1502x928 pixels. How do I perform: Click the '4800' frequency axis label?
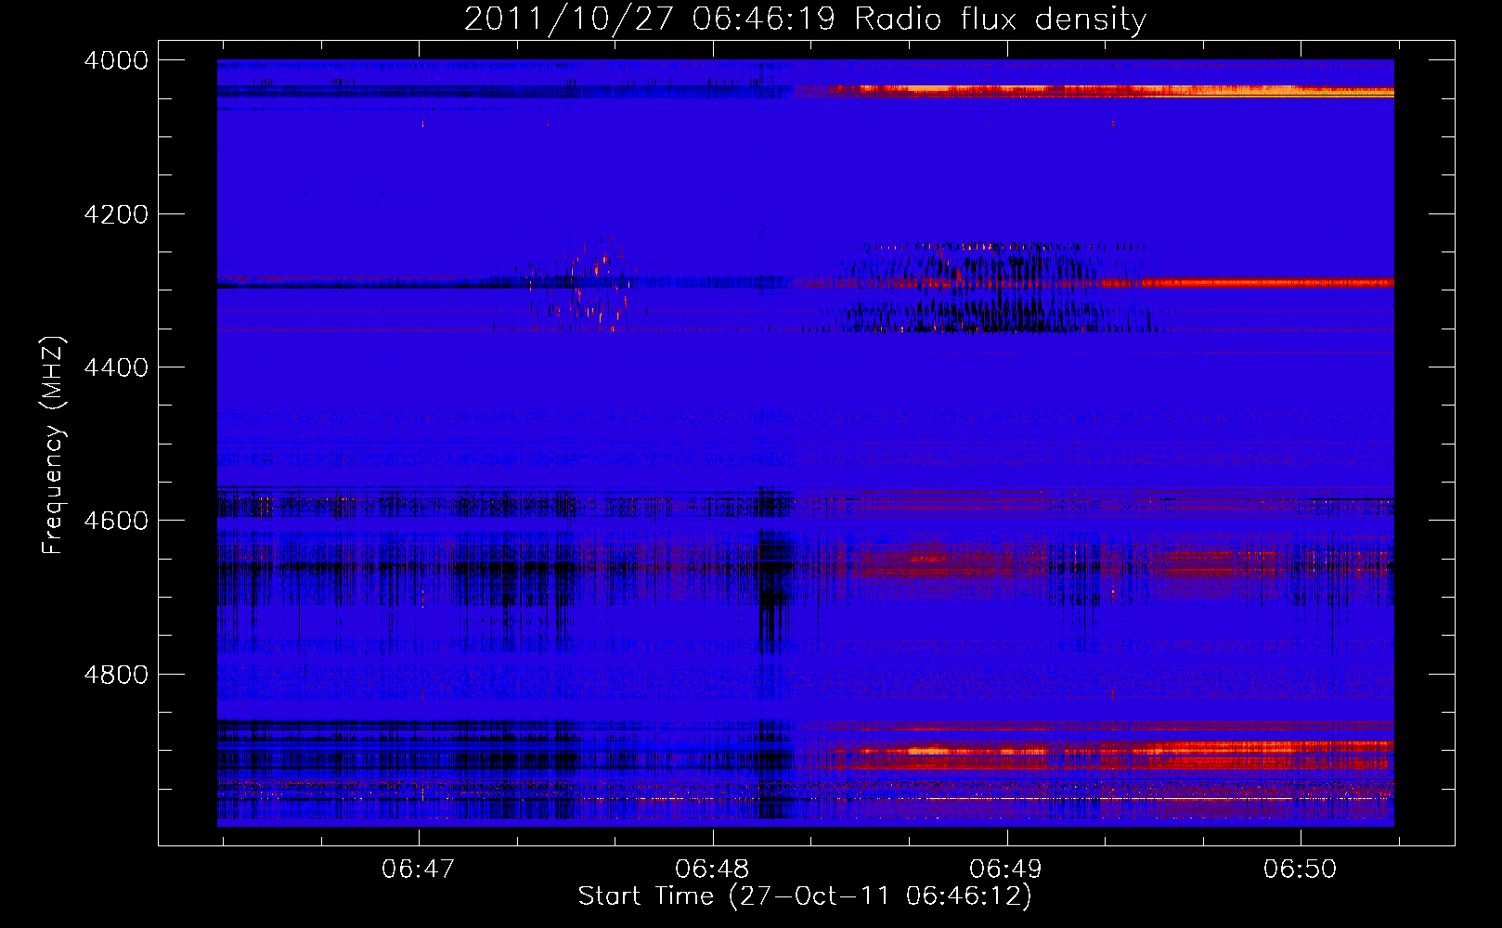[116, 675]
